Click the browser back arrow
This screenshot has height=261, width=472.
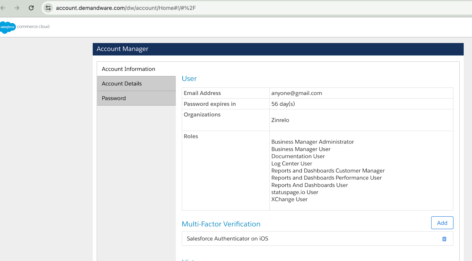(x=3, y=8)
